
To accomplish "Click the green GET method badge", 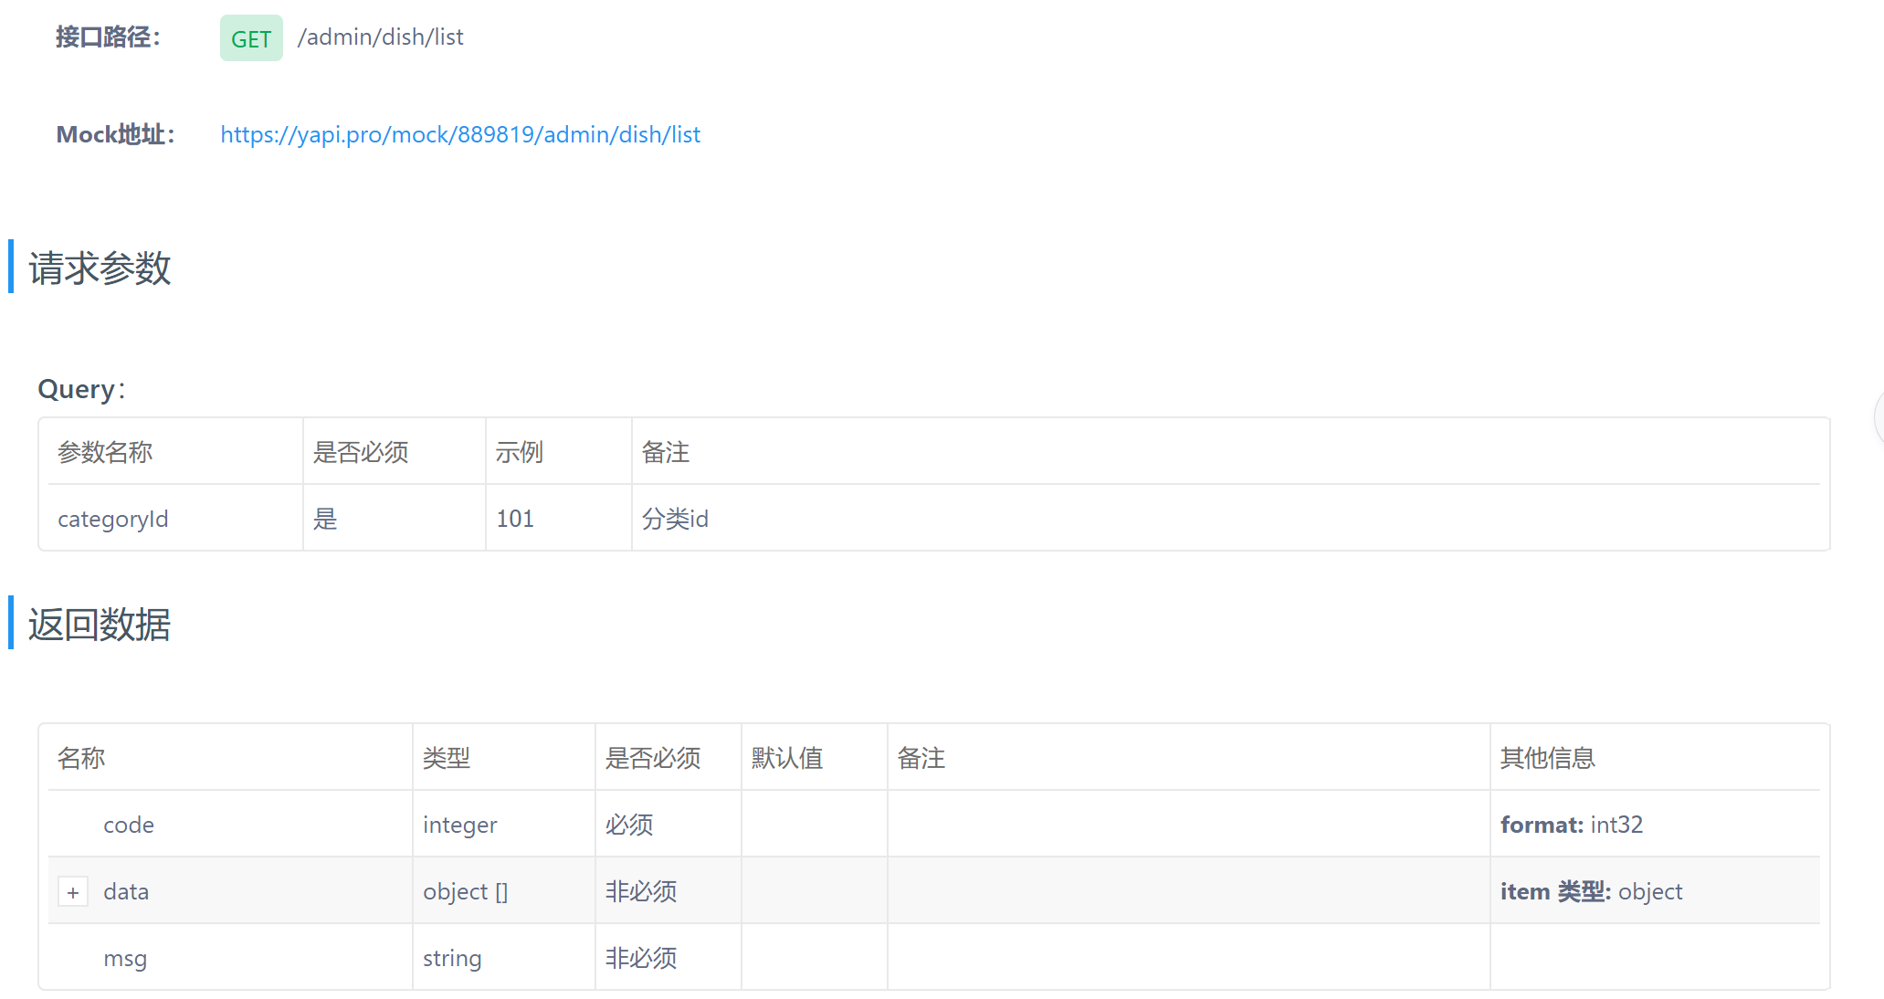I will [251, 38].
